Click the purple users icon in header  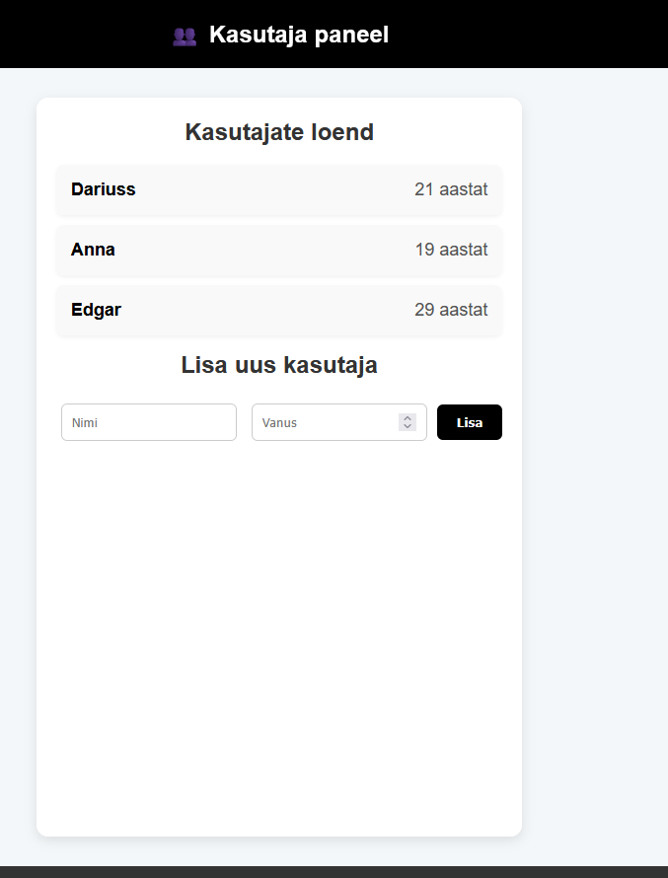185,36
